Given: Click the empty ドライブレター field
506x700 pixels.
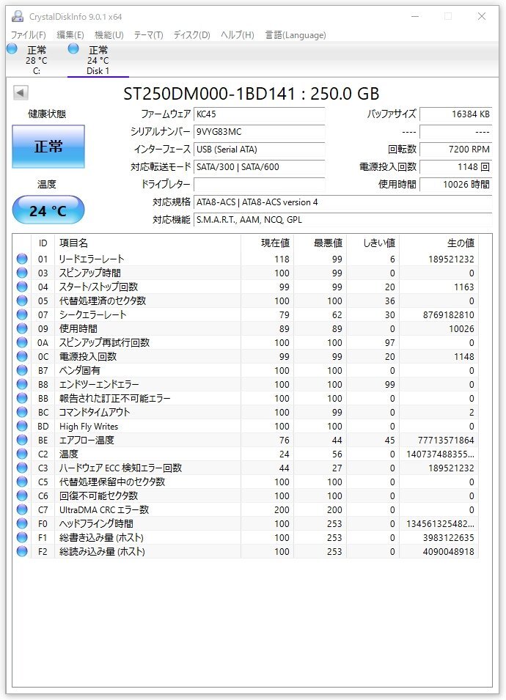Looking at the screenshot, I should click(x=259, y=185).
